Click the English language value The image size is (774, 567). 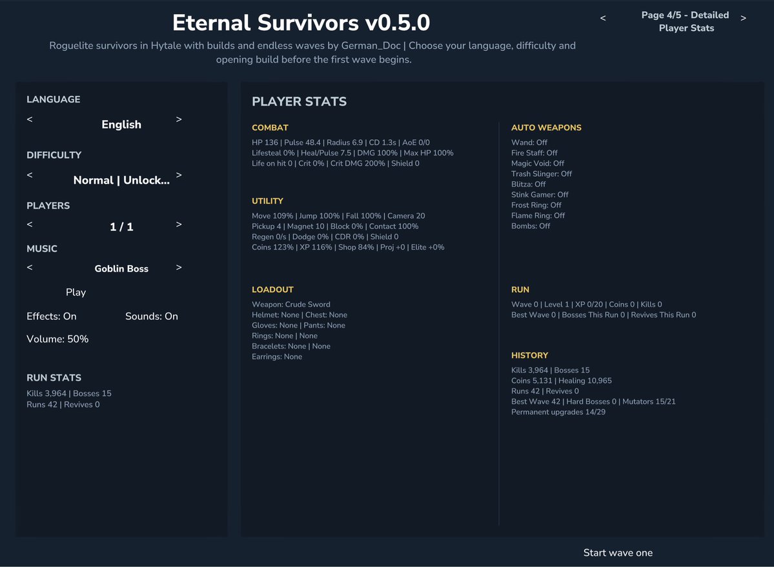121,124
